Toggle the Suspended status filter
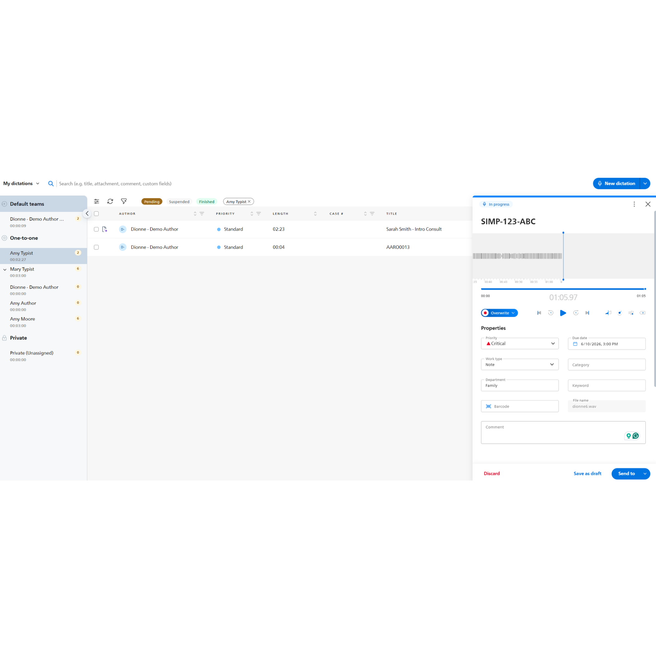Screen dimensions: 656x656 point(179,201)
